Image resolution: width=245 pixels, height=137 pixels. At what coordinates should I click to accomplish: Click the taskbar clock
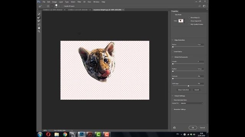pyautogui.click(x=201, y=134)
